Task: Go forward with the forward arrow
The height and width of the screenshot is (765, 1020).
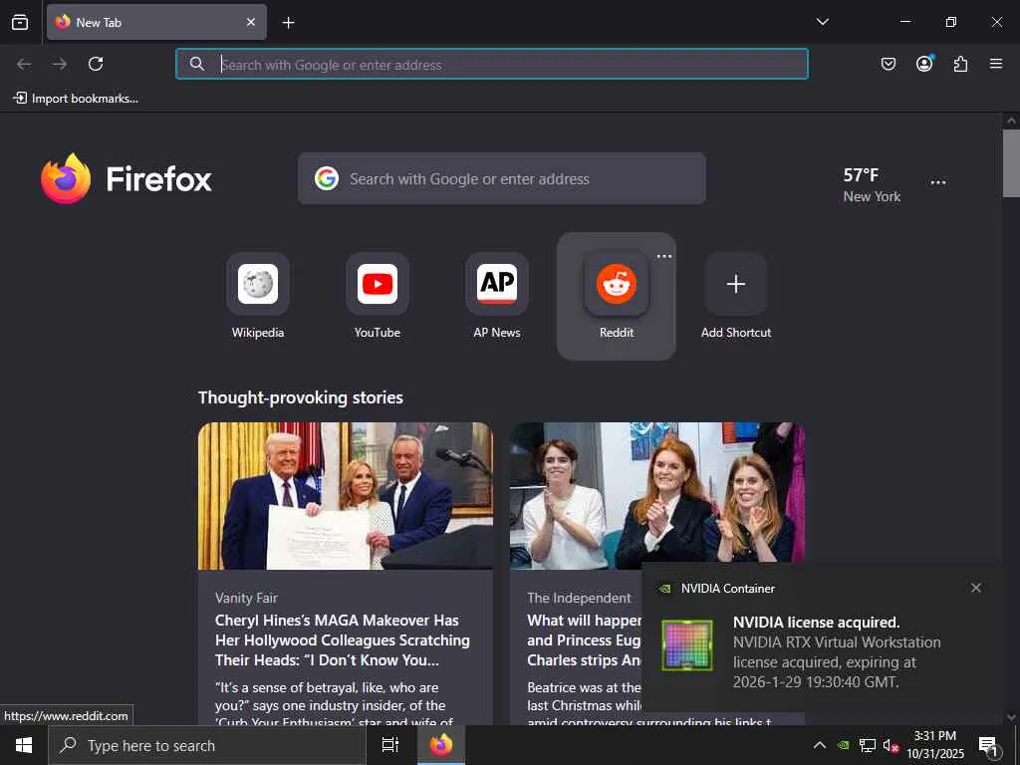Action: tap(60, 64)
